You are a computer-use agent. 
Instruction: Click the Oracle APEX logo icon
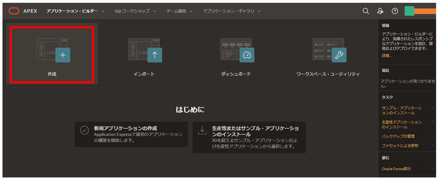pyautogui.click(x=14, y=11)
